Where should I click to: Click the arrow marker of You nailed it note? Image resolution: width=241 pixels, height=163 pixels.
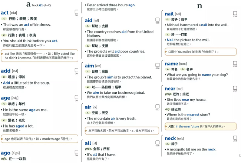coord(166,52)
